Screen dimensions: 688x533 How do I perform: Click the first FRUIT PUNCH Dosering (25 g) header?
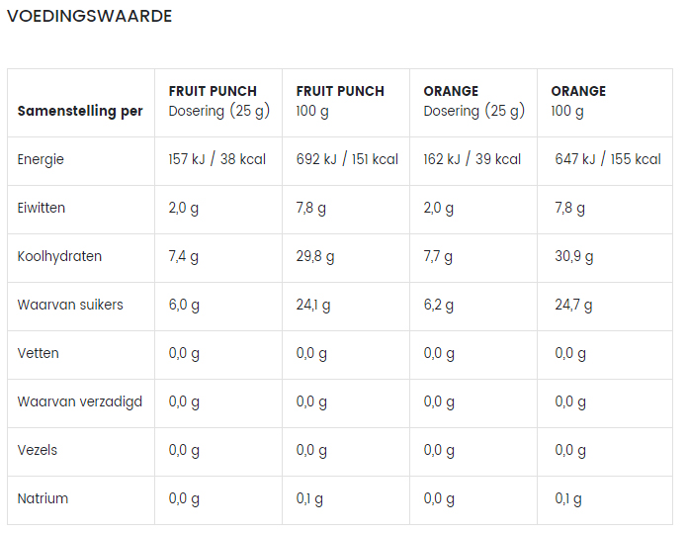coord(218,101)
